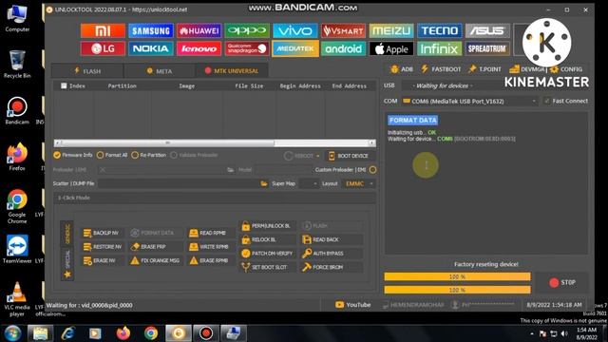
Task: Open the T.POINT tool
Action: point(484,69)
